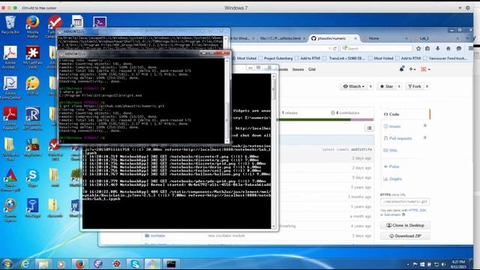Go to the Firefox home page icon
Viewport: 480px width, 270px height.
[x=448, y=48]
